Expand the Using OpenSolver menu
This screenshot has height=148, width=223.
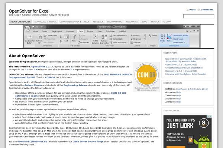[69, 22]
